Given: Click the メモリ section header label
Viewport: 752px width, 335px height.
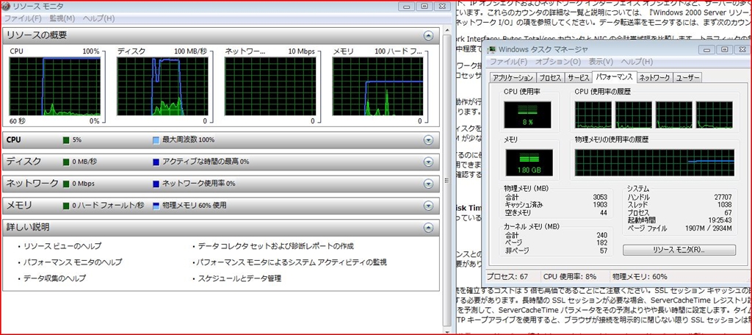Looking at the screenshot, I should click(x=19, y=206).
